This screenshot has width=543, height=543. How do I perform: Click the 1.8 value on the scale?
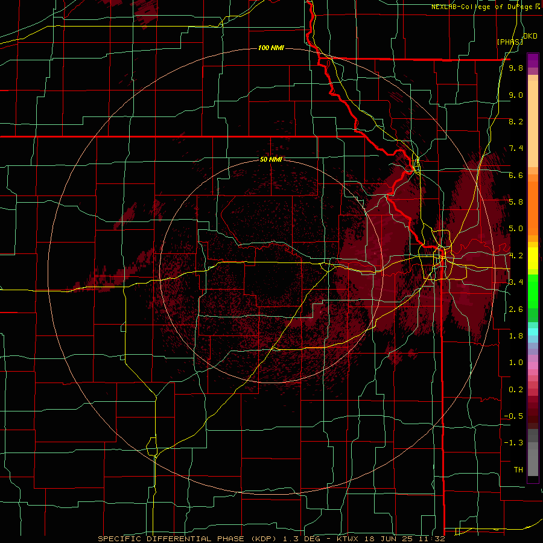[516, 336]
